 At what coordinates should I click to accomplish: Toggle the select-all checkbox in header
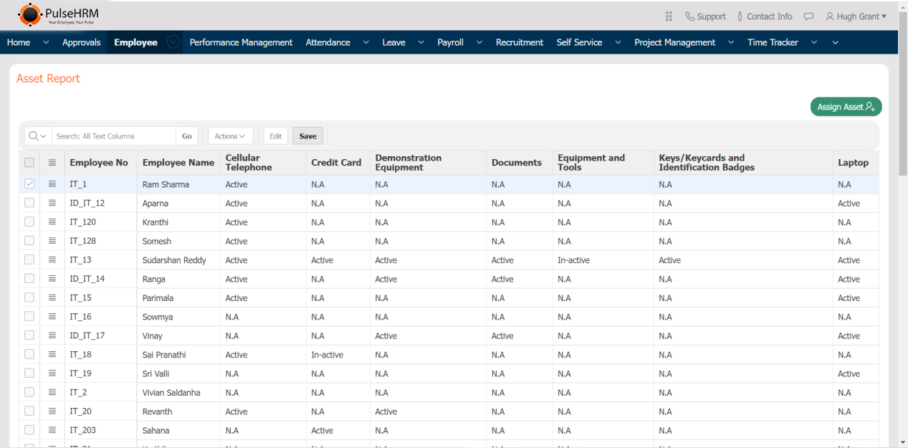29,163
